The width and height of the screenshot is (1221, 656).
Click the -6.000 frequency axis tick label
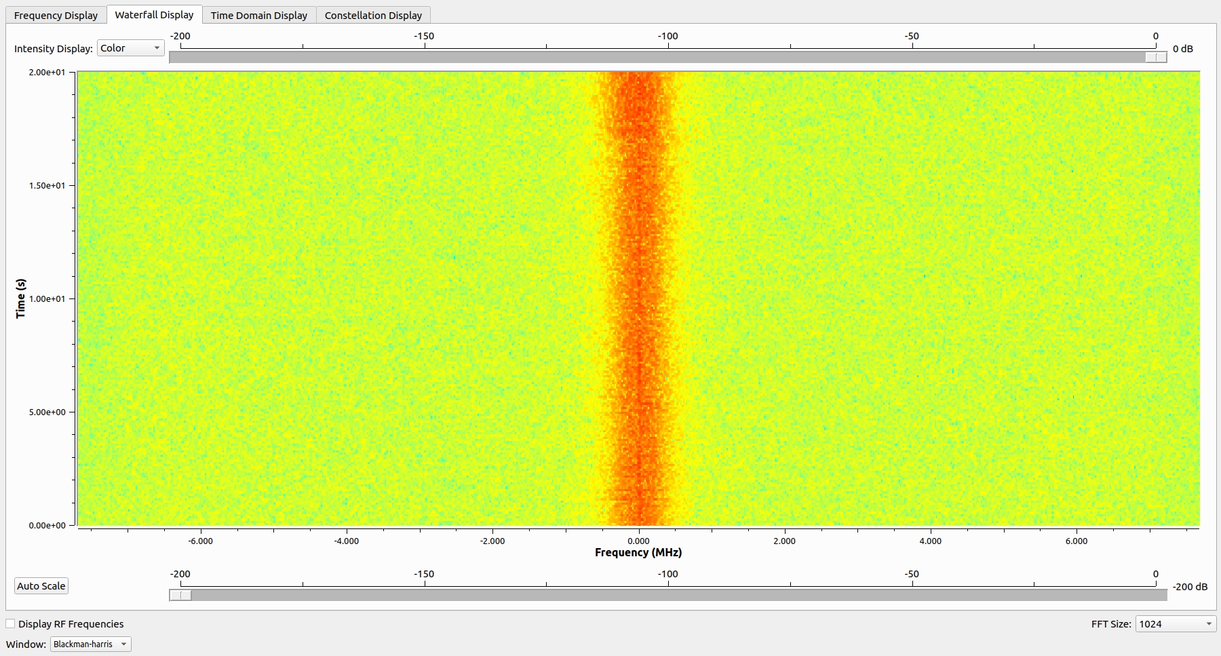200,541
